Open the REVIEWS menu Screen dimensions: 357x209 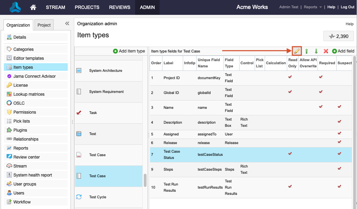pyautogui.click(x=120, y=7)
